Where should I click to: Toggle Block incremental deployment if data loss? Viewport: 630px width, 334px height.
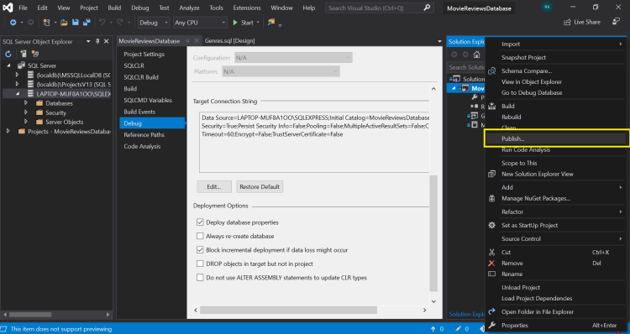coord(200,250)
